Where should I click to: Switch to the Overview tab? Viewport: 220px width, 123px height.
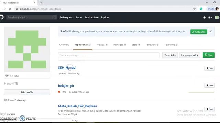point(64,45)
